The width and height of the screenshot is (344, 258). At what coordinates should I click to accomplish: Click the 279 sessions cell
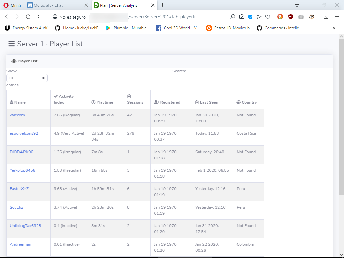click(x=137, y=136)
